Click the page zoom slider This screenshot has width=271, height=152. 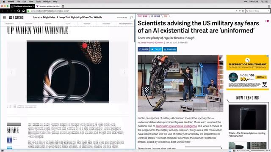coord(255,151)
